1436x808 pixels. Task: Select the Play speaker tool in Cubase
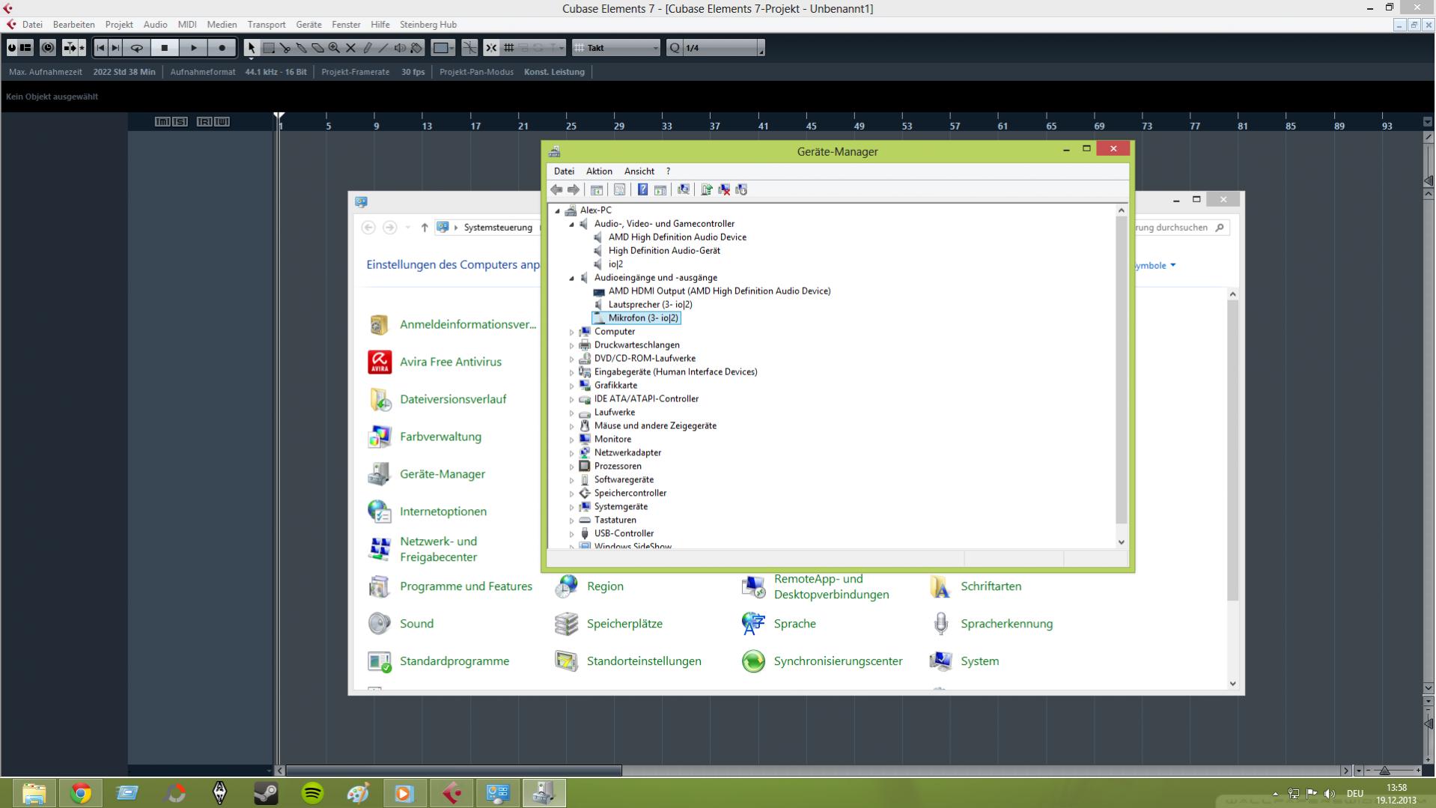pos(400,48)
